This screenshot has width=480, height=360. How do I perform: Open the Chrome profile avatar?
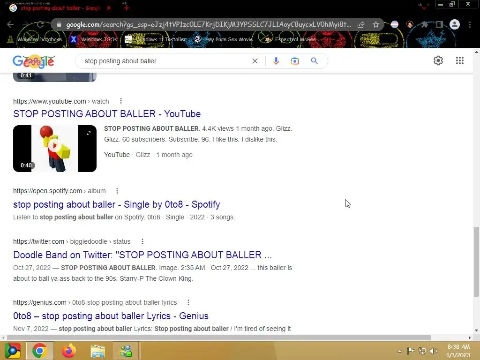coord(455,24)
